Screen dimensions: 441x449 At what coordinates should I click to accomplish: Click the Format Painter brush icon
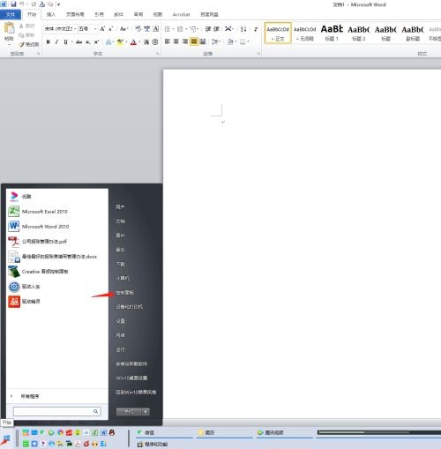coord(22,44)
